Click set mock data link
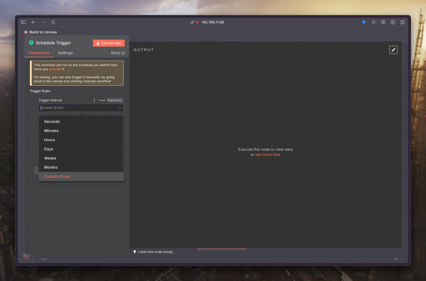This screenshot has height=281, width=426. [x=267, y=154]
